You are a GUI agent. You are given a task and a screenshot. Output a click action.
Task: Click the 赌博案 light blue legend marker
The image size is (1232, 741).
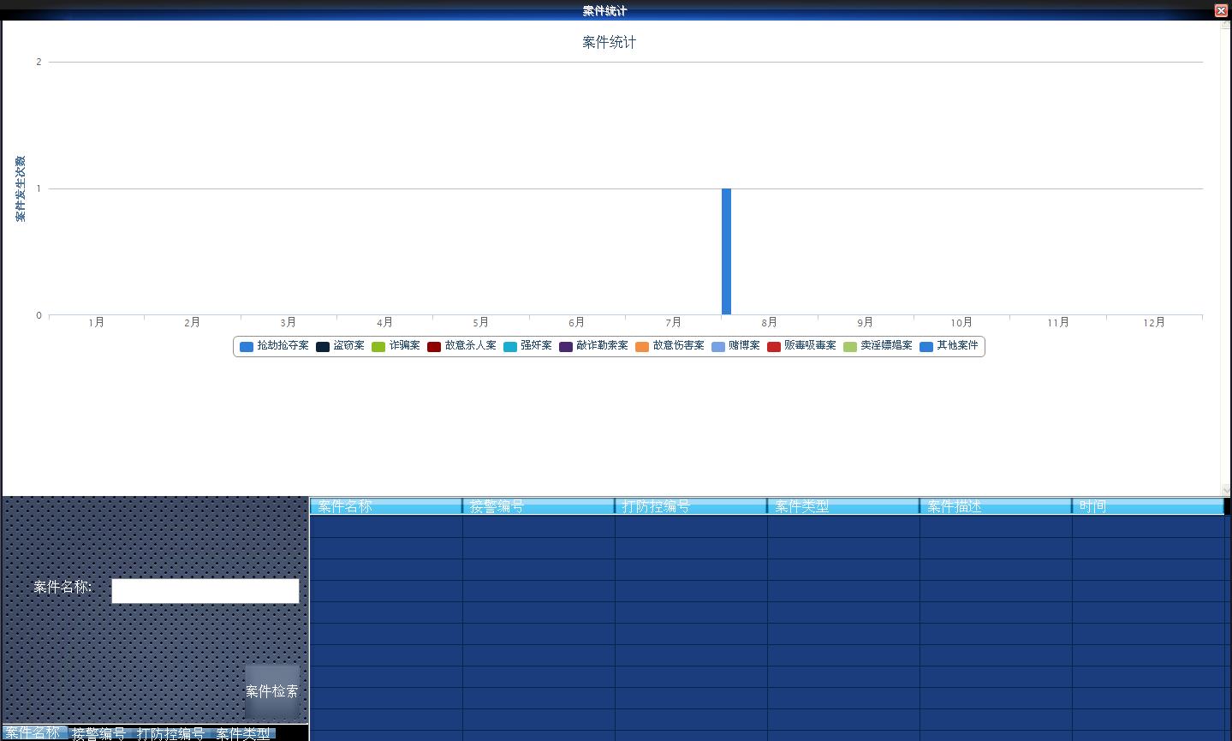718,347
